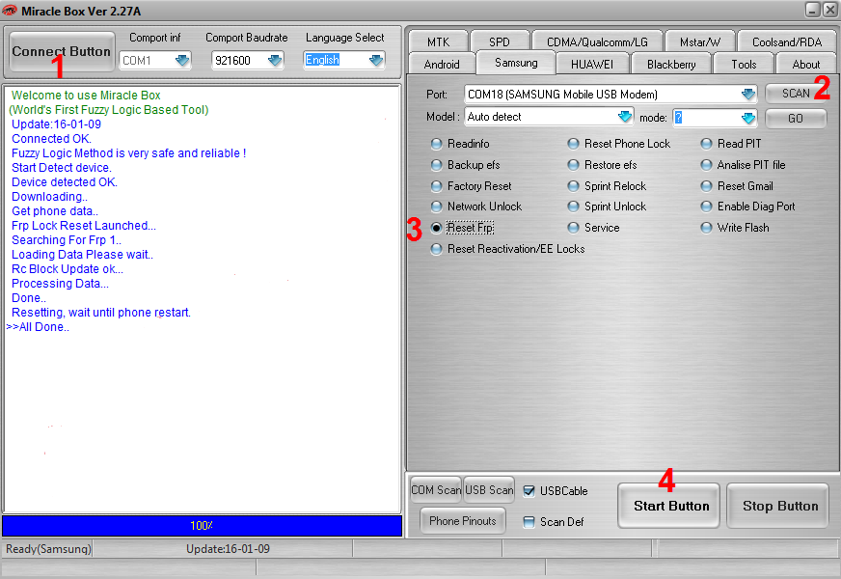841x579 pixels.
Task: Open the Comport Baudrate 921600 dropdown
Action: (275, 60)
